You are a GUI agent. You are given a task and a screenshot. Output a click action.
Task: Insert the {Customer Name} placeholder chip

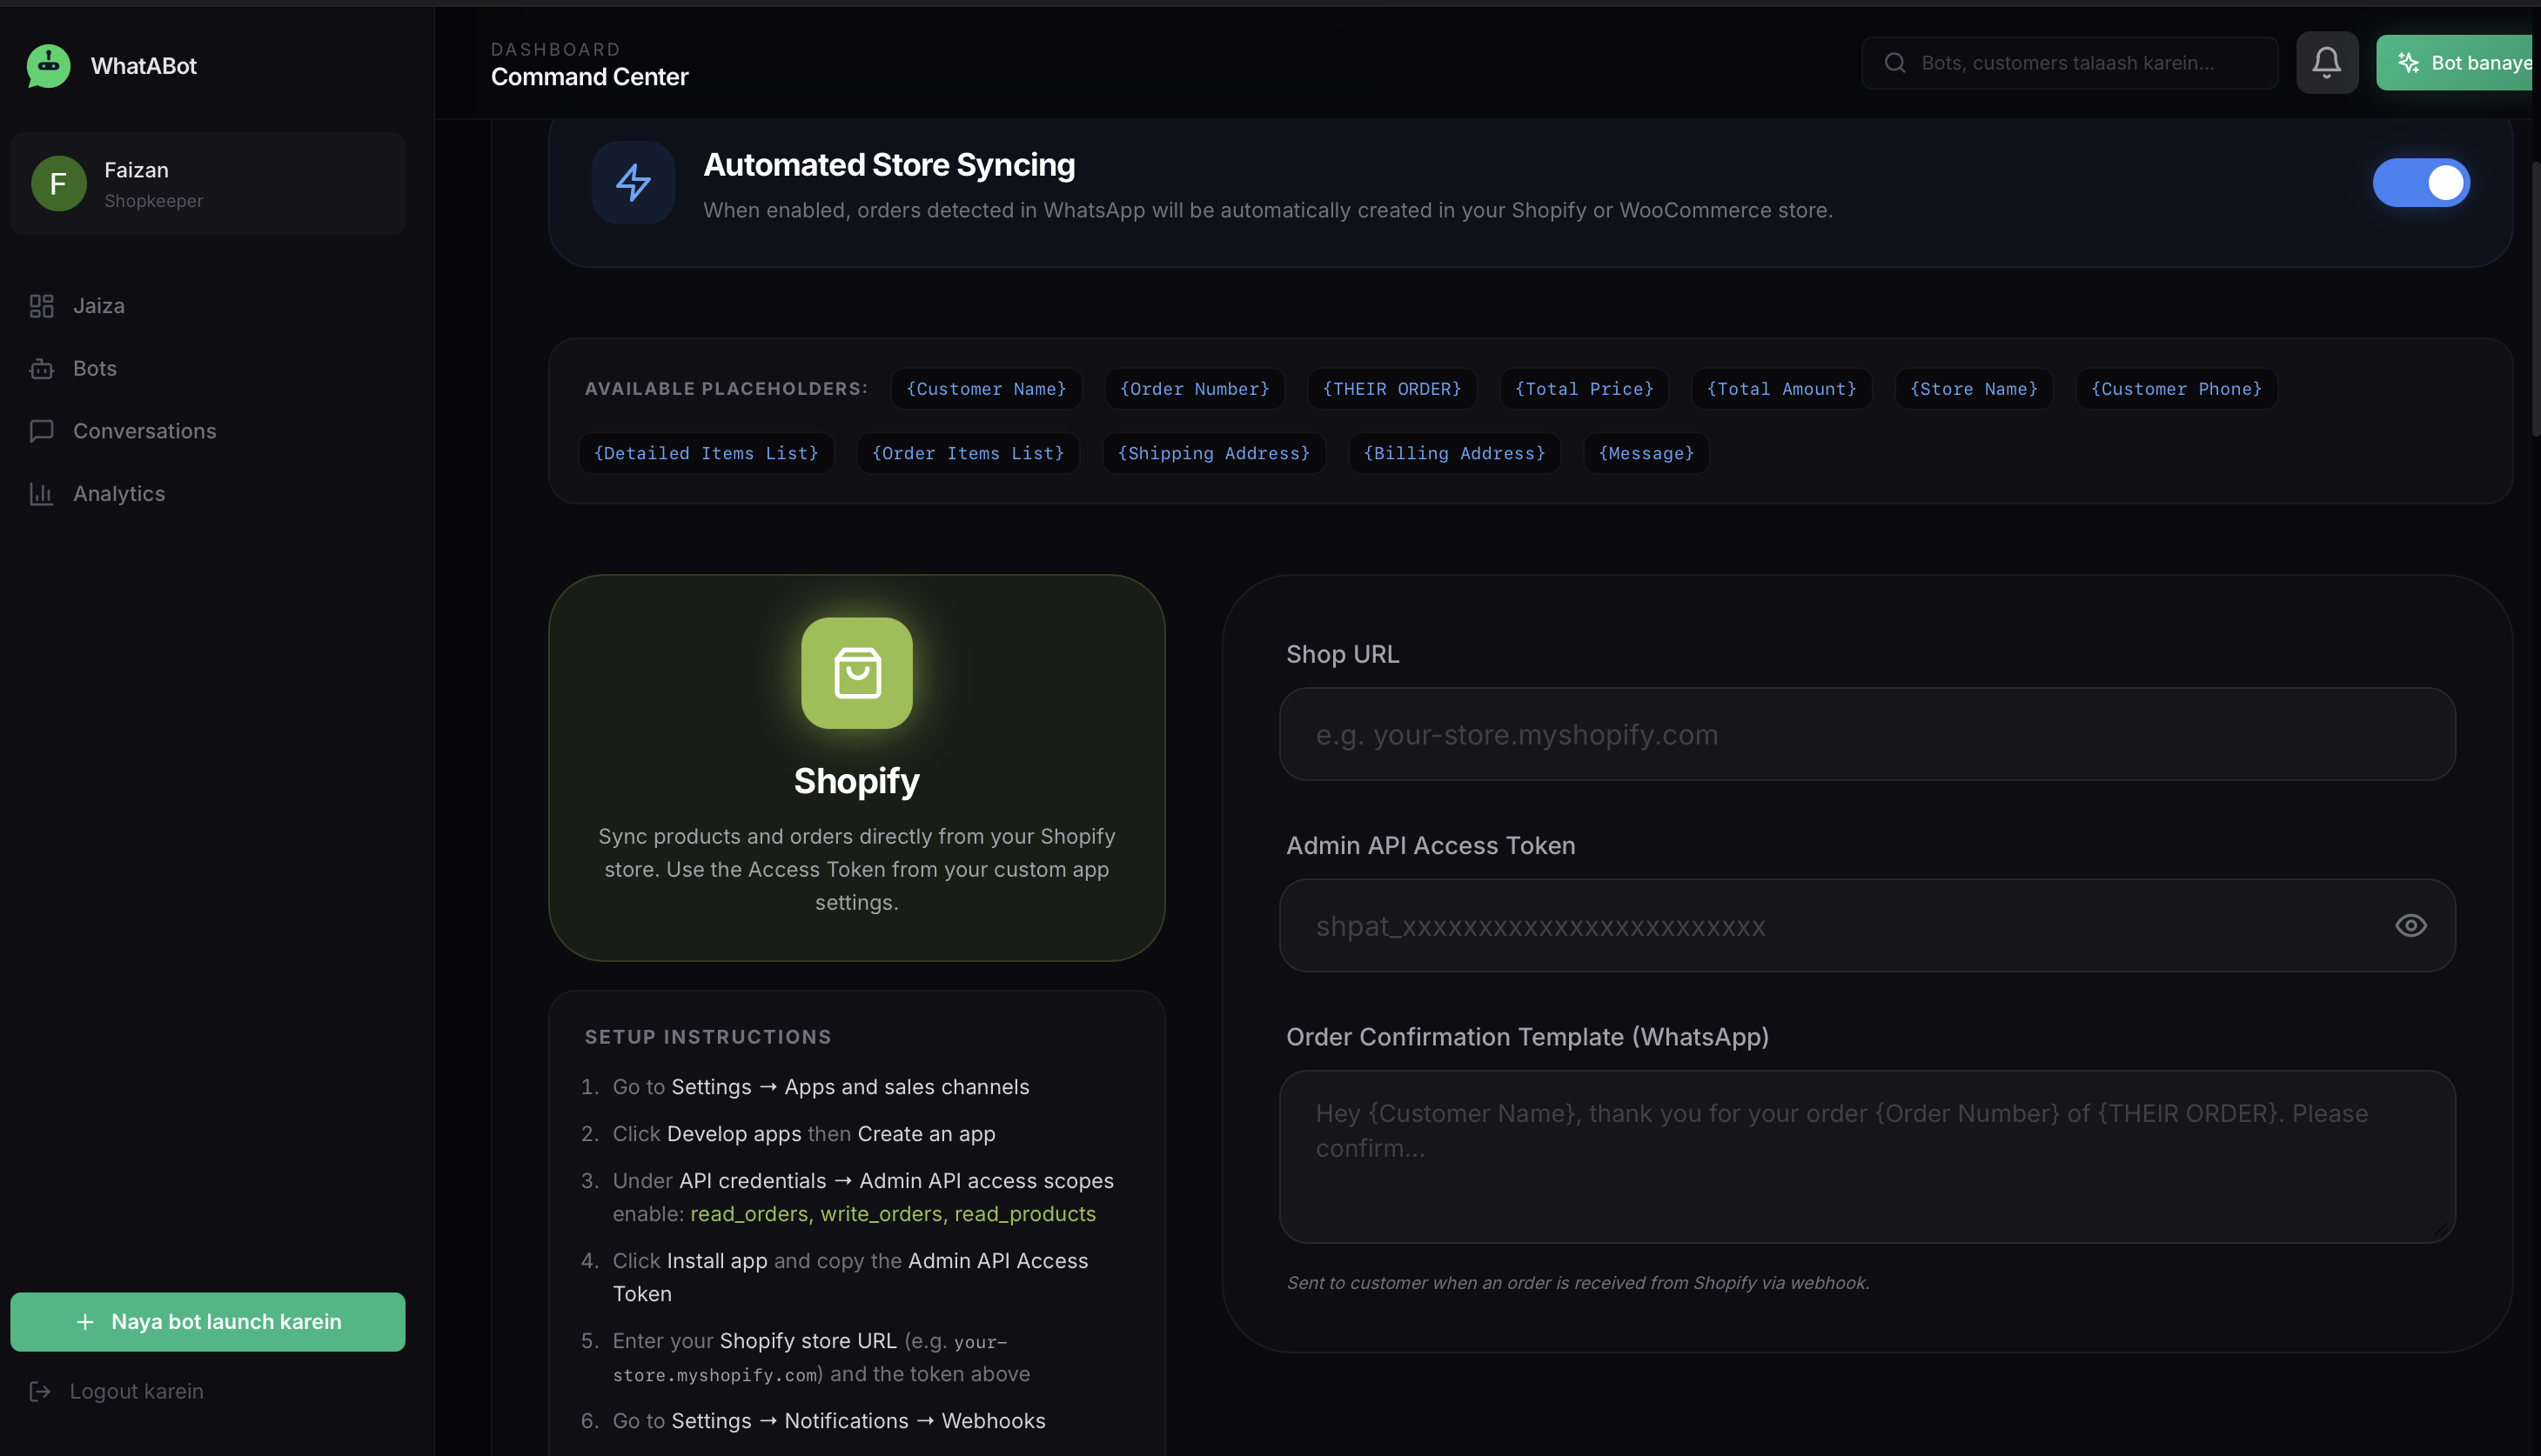(985, 389)
